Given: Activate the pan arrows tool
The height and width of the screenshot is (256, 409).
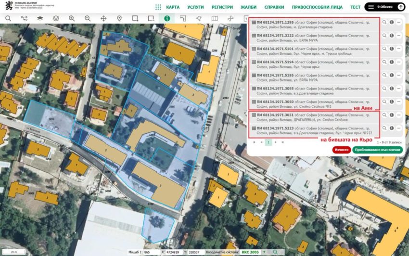Looking at the screenshot, I should (103, 18).
